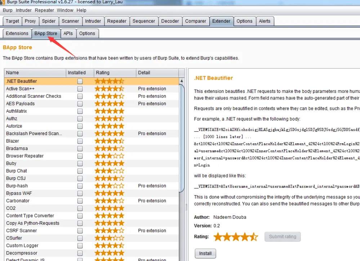Toggle Installed checkbox for AuthMatrix

pyautogui.click(x=80, y=111)
